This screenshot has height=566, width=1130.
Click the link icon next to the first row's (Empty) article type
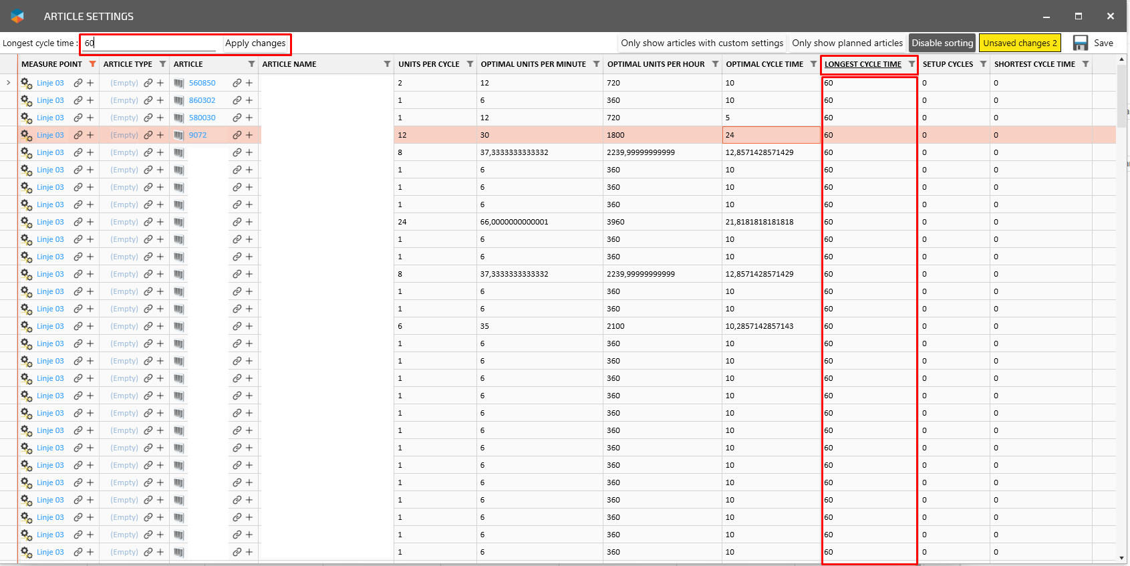148,83
